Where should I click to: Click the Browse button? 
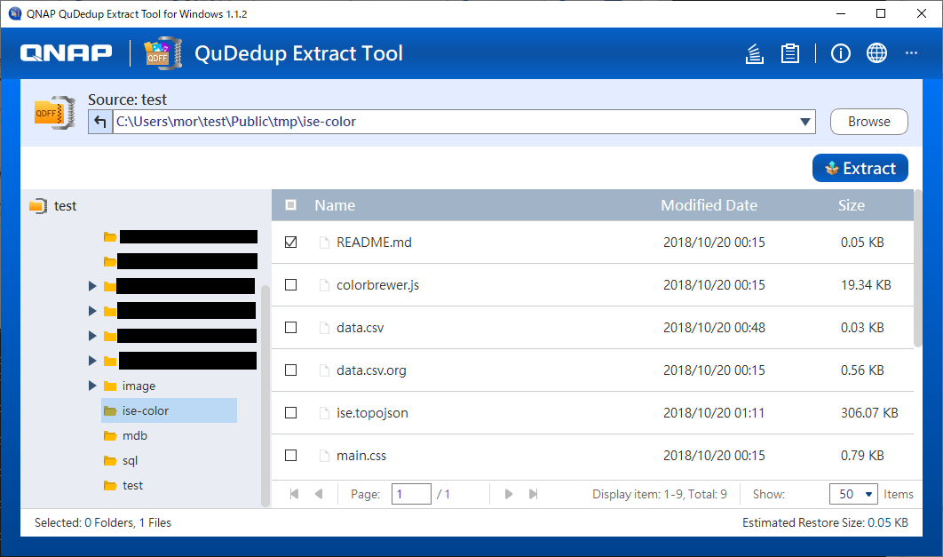tap(869, 122)
